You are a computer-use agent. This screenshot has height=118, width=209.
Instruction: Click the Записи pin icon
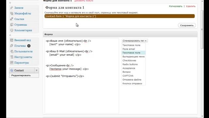[12, 8]
